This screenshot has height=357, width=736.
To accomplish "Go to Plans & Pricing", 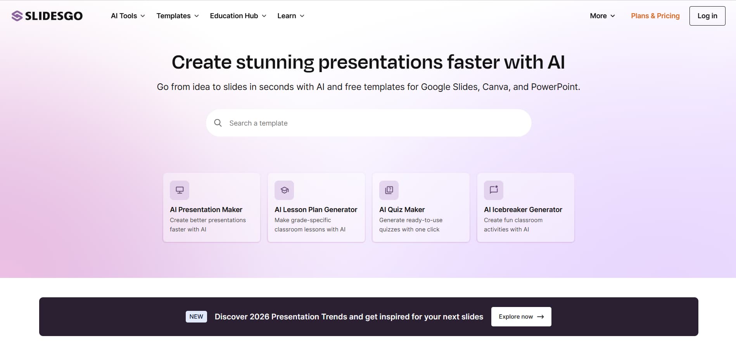I will coord(655,16).
